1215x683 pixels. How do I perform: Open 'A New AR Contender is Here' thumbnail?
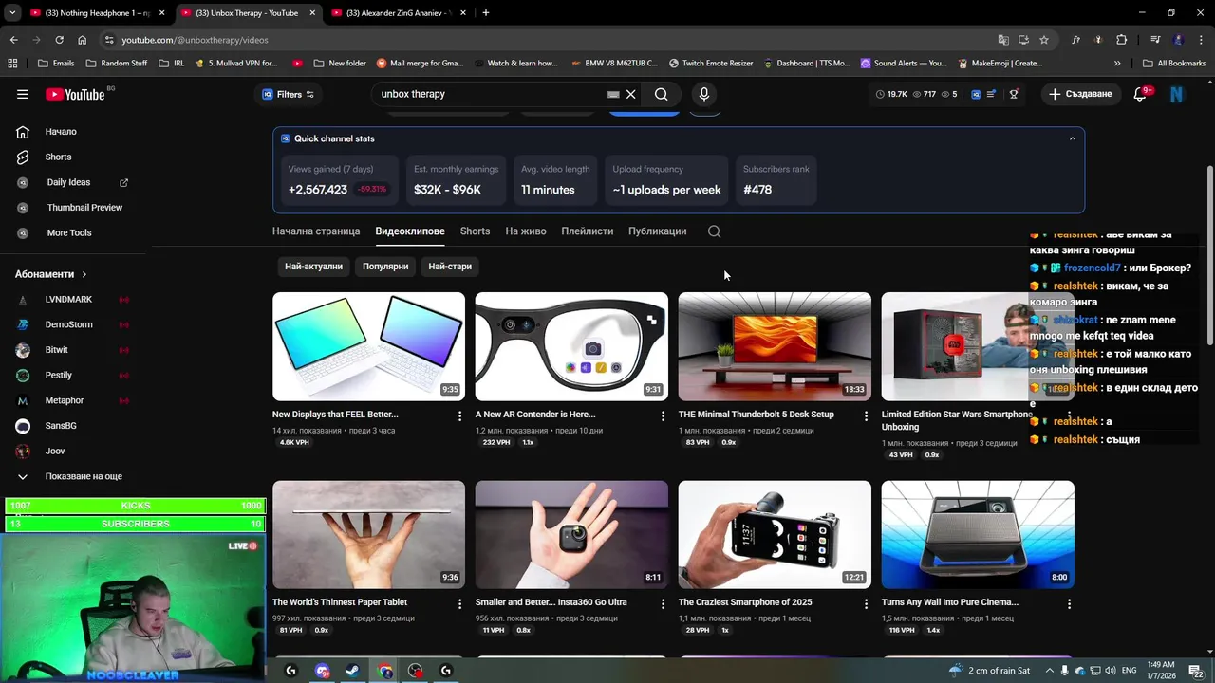[571, 346]
